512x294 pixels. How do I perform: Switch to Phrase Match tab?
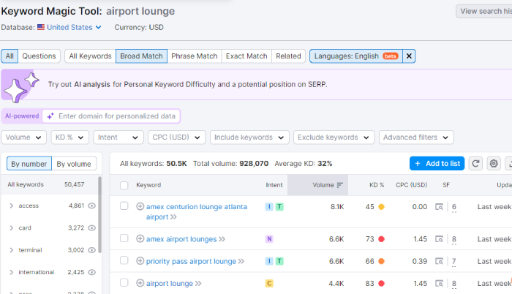195,56
